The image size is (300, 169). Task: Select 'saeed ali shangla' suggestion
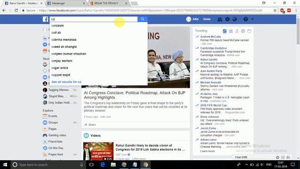(98, 47)
